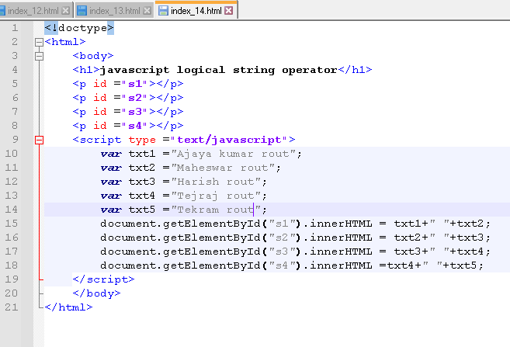Click line number 21 in the margin
This screenshot has height=347, width=510.
pyautogui.click(x=13, y=307)
